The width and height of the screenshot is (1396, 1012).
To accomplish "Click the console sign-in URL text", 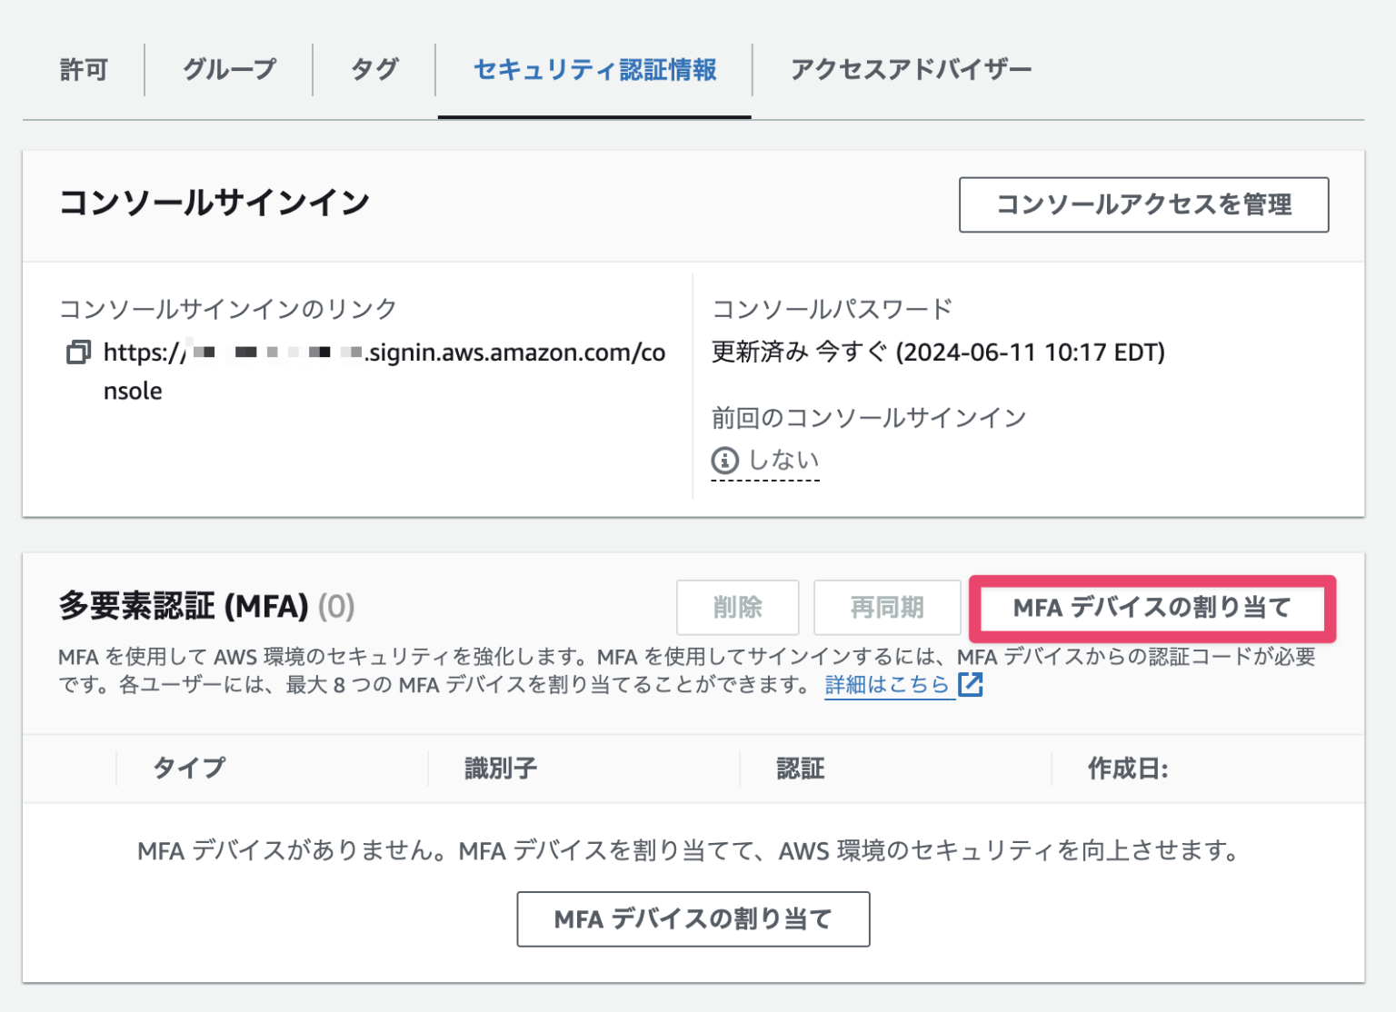I will 382,353.
